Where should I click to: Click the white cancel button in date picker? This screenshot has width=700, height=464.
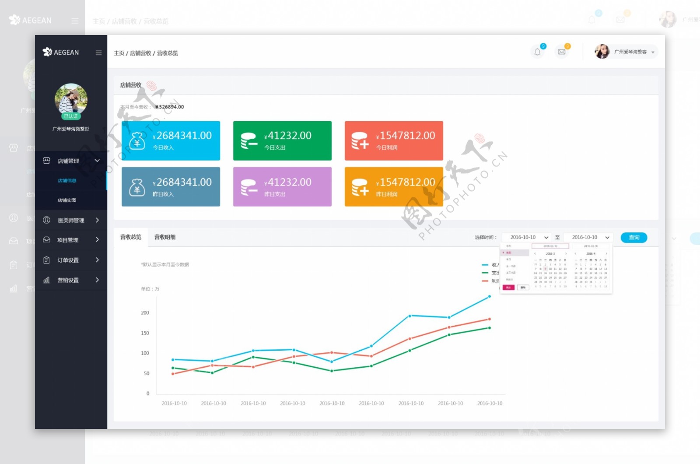(523, 288)
